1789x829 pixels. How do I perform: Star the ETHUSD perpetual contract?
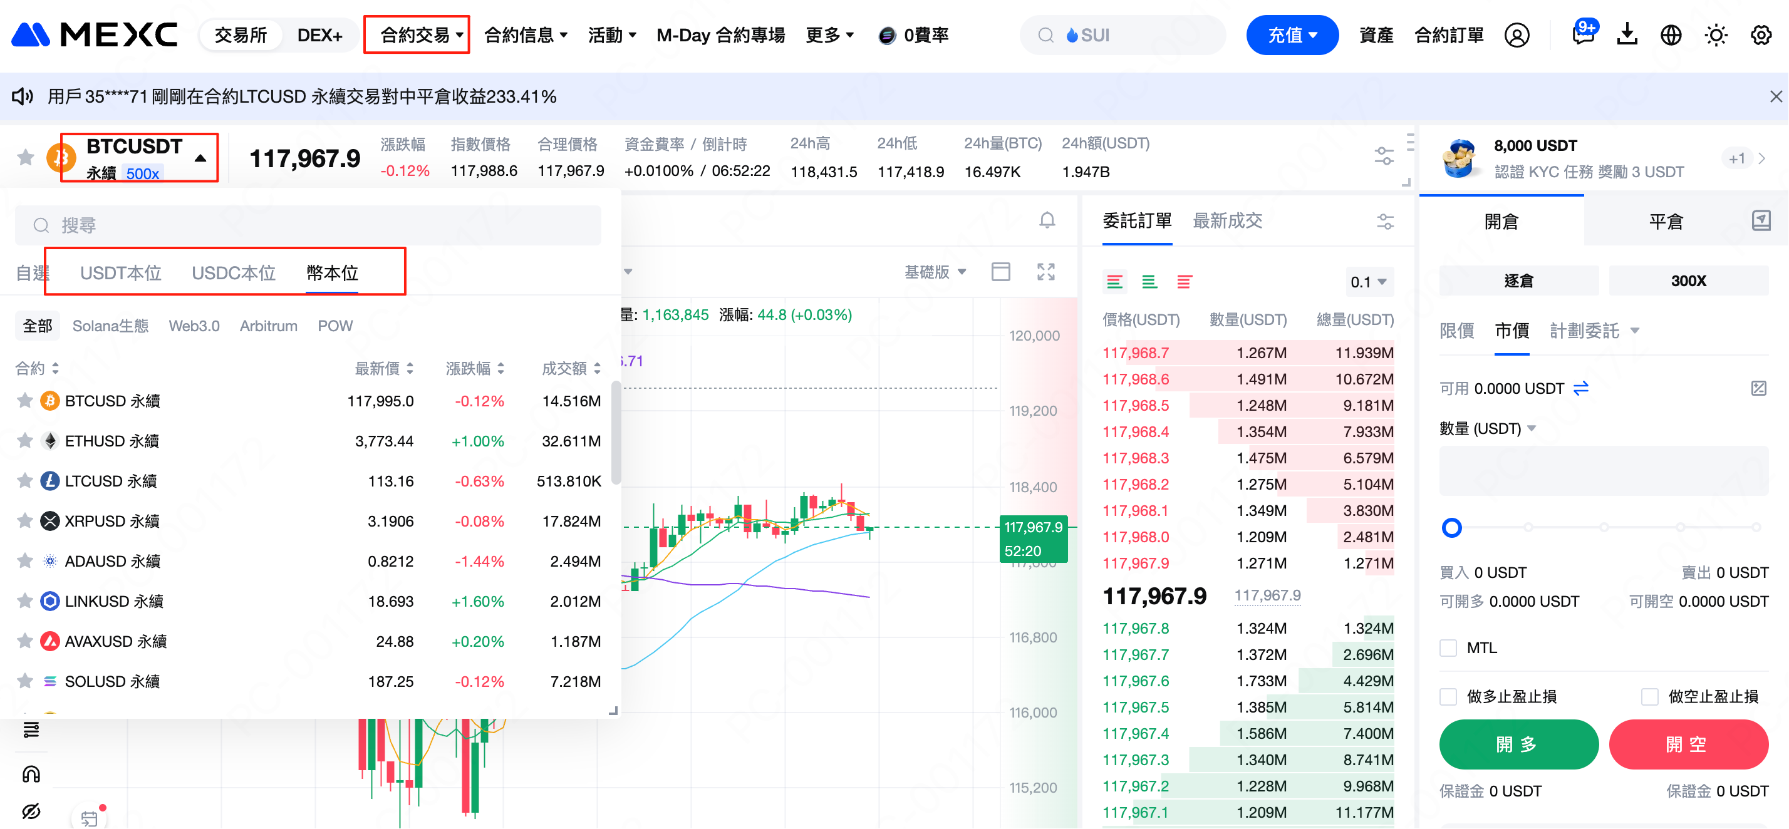tap(25, 441)
